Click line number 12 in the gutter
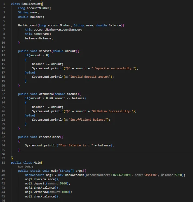Image resolution: width=193 pixels, height=202 pixels. (x=3, y=51)
